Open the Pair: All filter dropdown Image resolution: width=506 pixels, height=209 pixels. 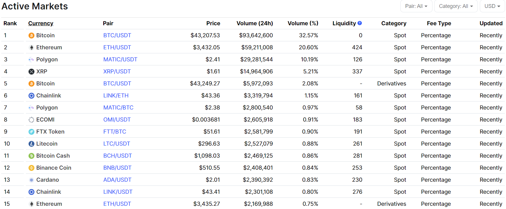tap(416, 6)
